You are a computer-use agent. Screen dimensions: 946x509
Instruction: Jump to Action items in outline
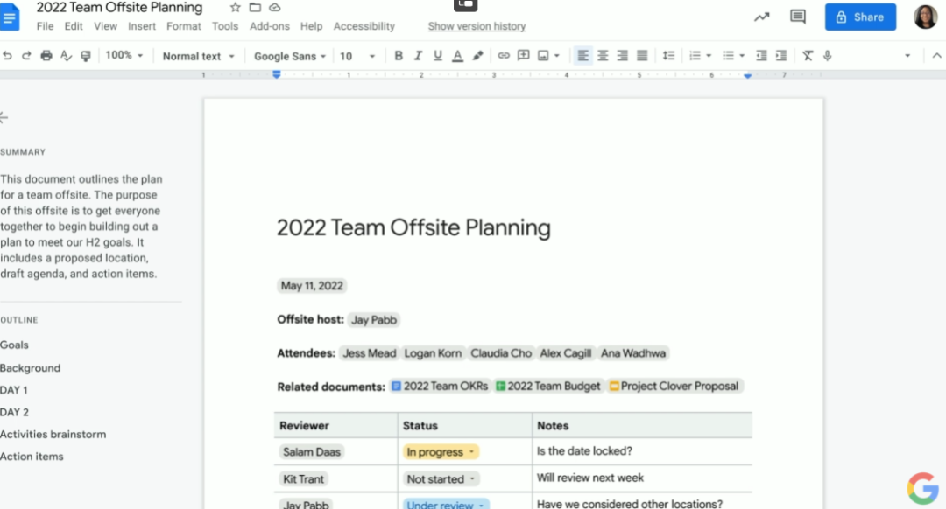[x=32, y=457]
